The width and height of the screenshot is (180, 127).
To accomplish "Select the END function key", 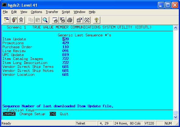I will click(x=53, y=114).
